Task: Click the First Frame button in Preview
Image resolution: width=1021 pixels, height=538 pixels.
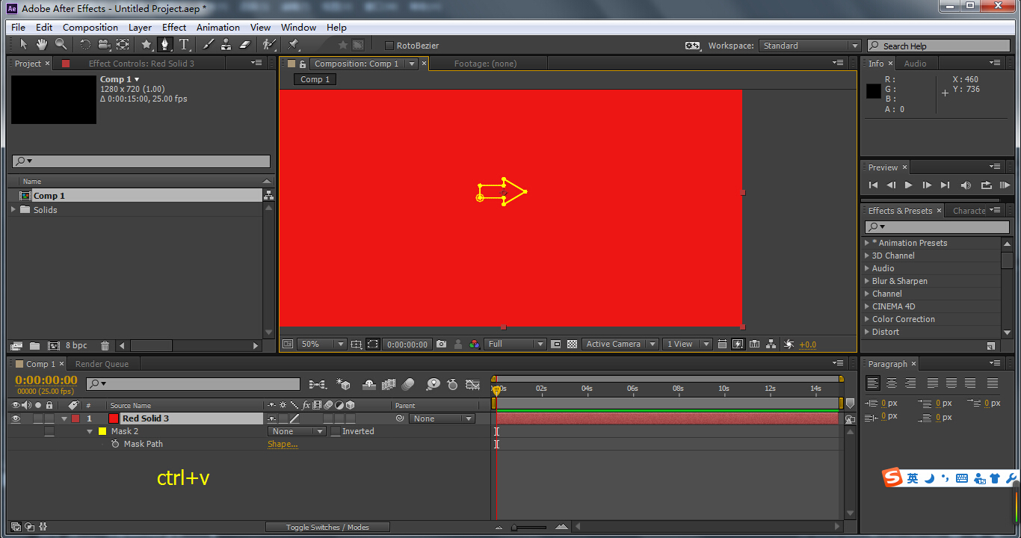Action: click(872, 185)
